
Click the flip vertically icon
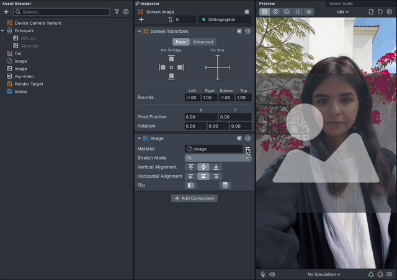click(224, 185)
